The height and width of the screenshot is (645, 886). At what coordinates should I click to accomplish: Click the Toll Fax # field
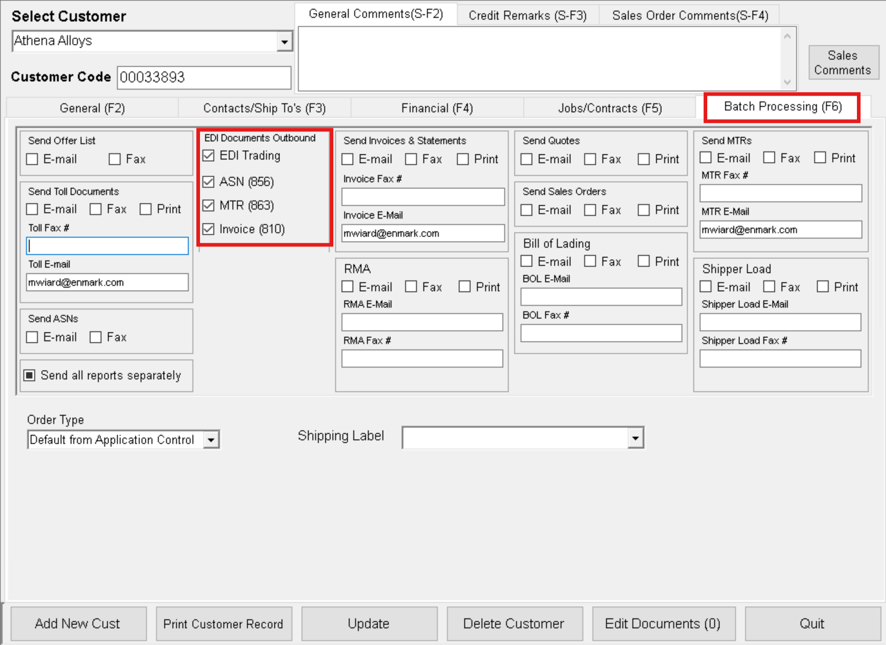[107, 246]
